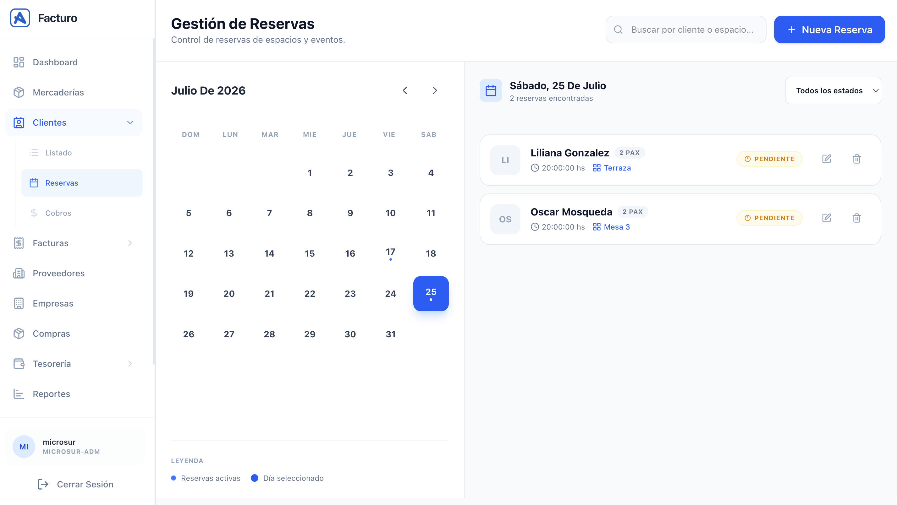The width and height of the screenshot is (897, 505).
Task: Delete Oscar Mosqueda reservation
Action: coord(856,218)
